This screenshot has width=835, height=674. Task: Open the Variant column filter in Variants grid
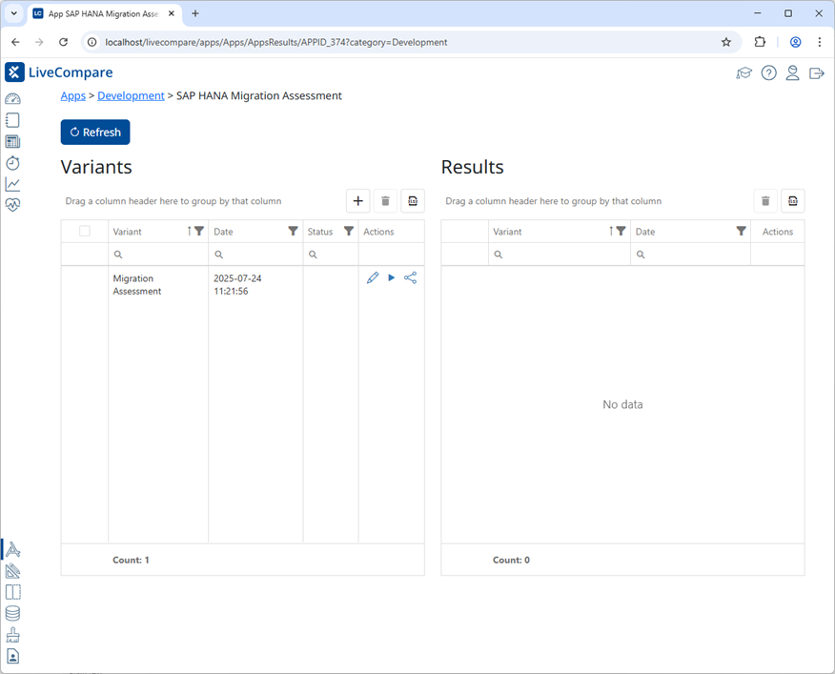pos(199,232)
